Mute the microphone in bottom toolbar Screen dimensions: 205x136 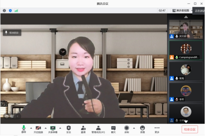click(24, 129)
